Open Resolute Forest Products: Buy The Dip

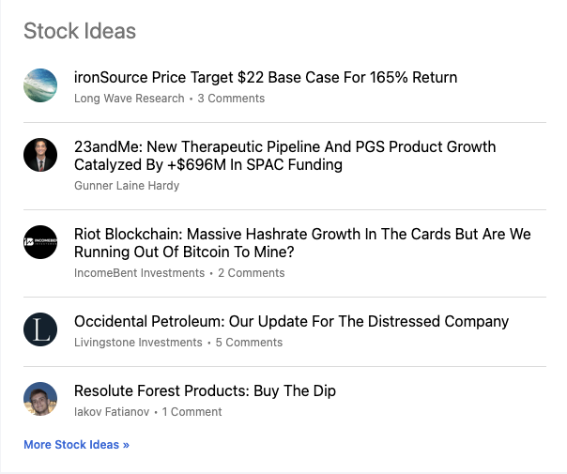(x=205, y=390)
